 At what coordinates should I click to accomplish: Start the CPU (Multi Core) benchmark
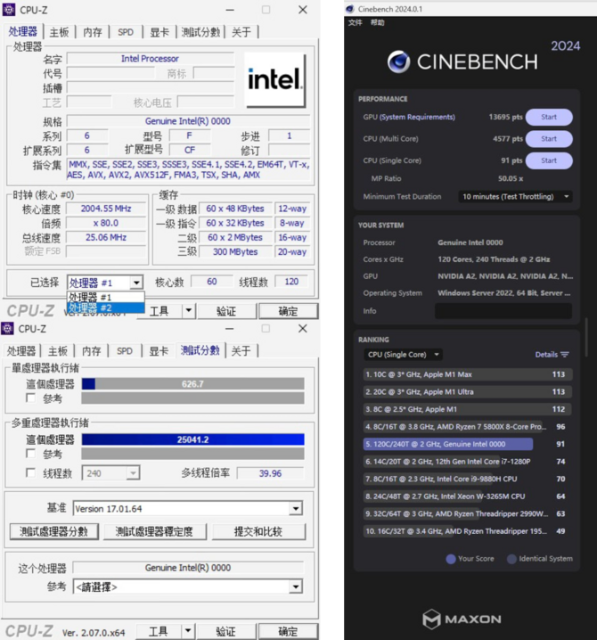point(549,139)
